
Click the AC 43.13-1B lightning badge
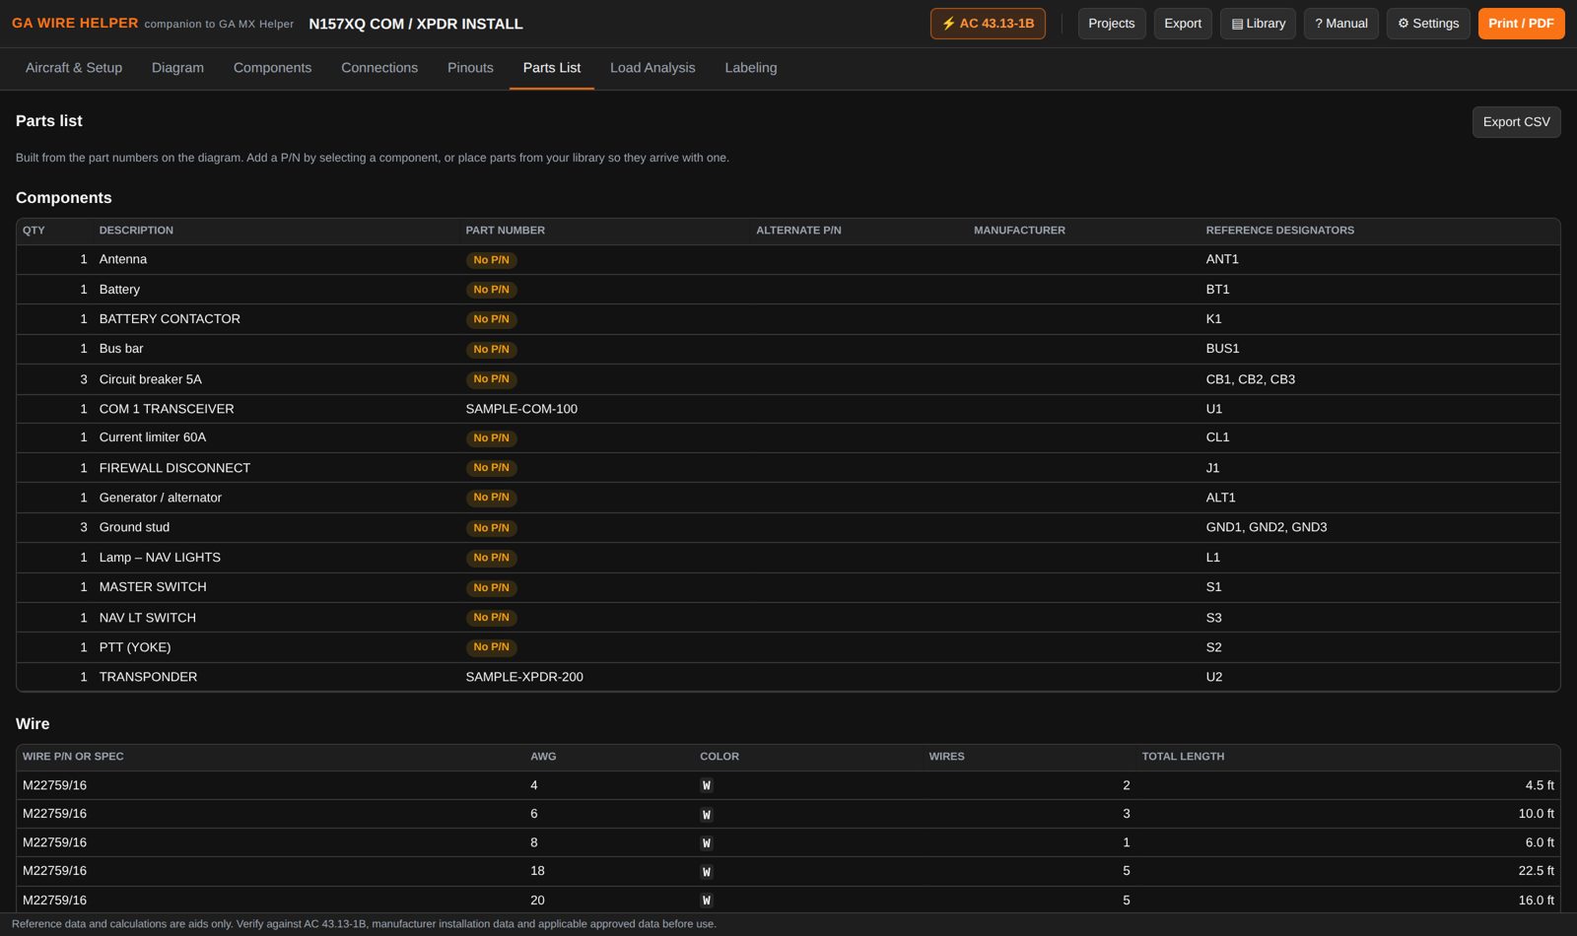pos(988,24)
